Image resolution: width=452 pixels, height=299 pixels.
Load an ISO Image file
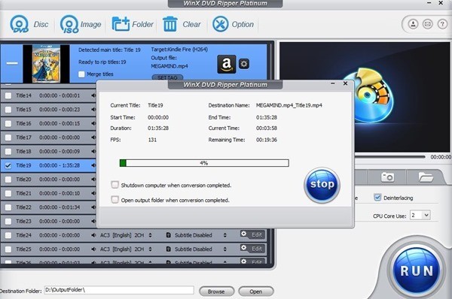81,24
